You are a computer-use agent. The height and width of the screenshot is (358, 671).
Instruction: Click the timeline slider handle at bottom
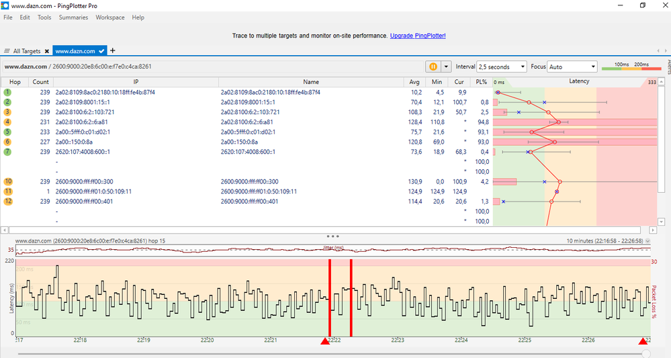[646, 354]
